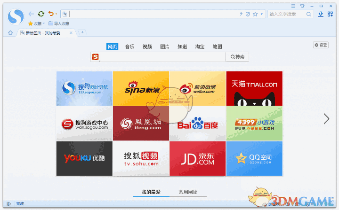
Task: Select the 图片 search category
Action: tap(165, 47)
